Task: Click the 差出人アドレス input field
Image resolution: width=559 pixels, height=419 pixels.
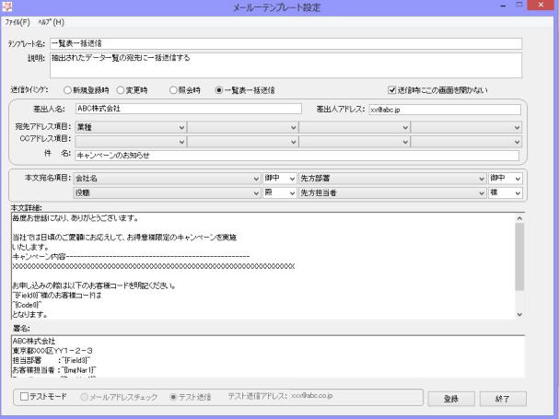Action: pos(444,109)
